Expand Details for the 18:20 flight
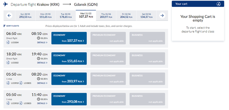 pyautogui.click(x=42, y=63)
